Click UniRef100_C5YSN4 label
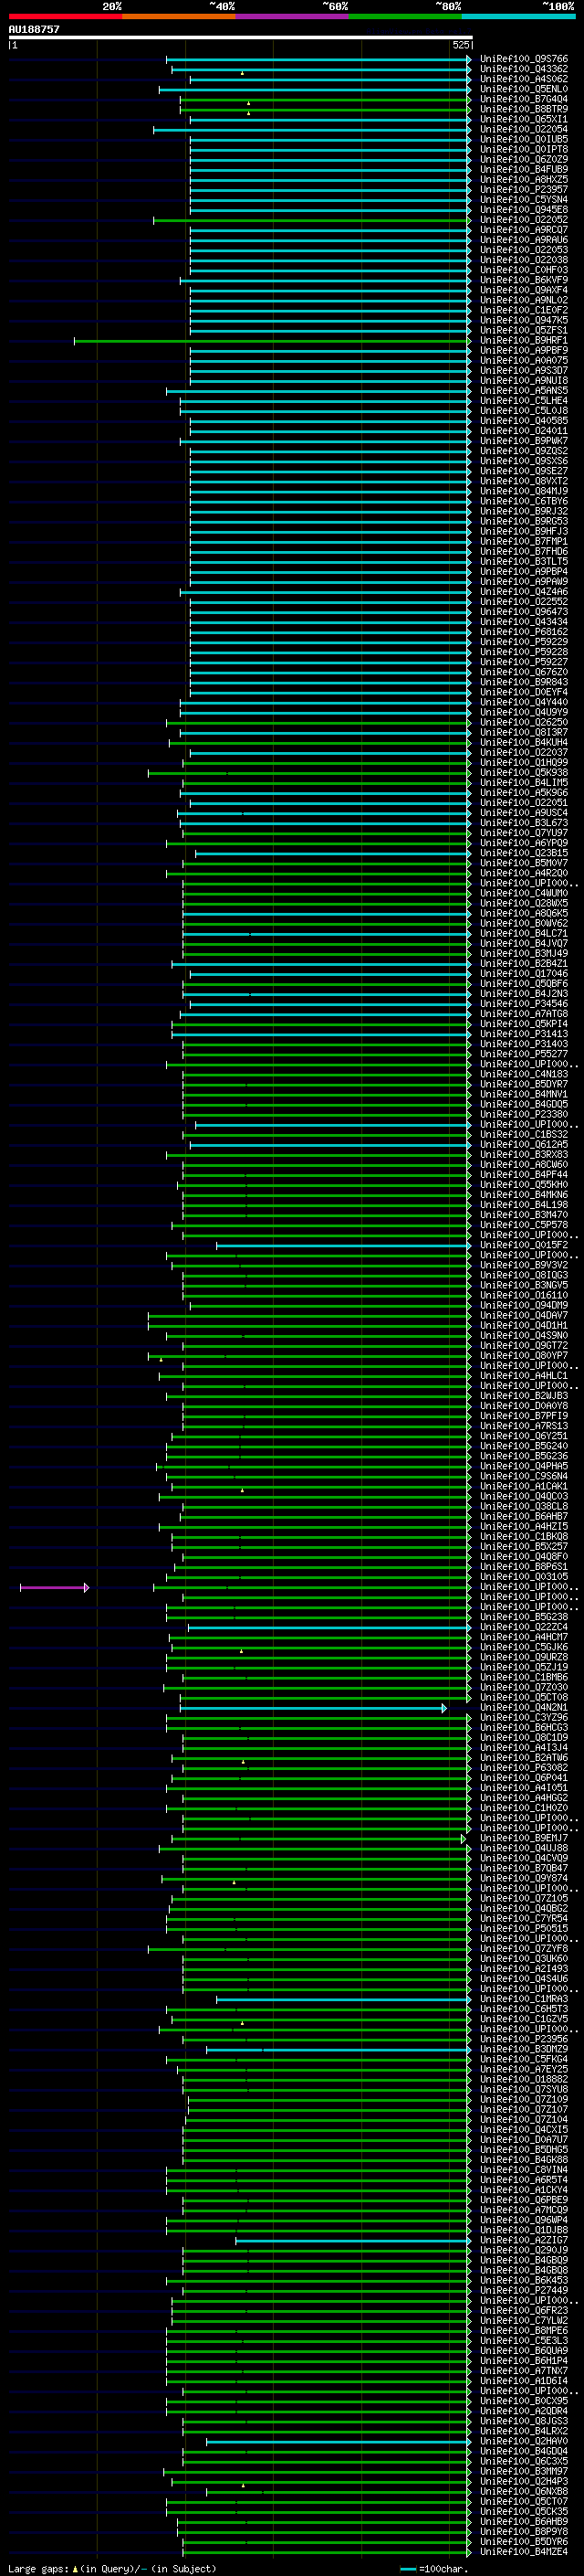The width and height of the screenshot is (584, 2576). tap(524, 200)
